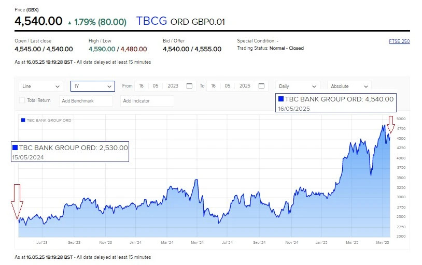The width and height of the screenshot is (422, 265).
Task: Click the 1.79% (80.00) change figure
Action: pyautogui.click(x=100, y=22)
